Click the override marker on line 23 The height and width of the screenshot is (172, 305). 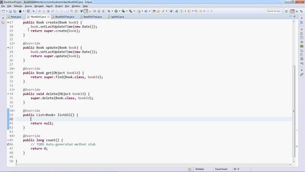tap(8, 48)
